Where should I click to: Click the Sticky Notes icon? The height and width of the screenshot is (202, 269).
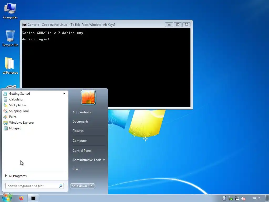[x=6, y=105]
